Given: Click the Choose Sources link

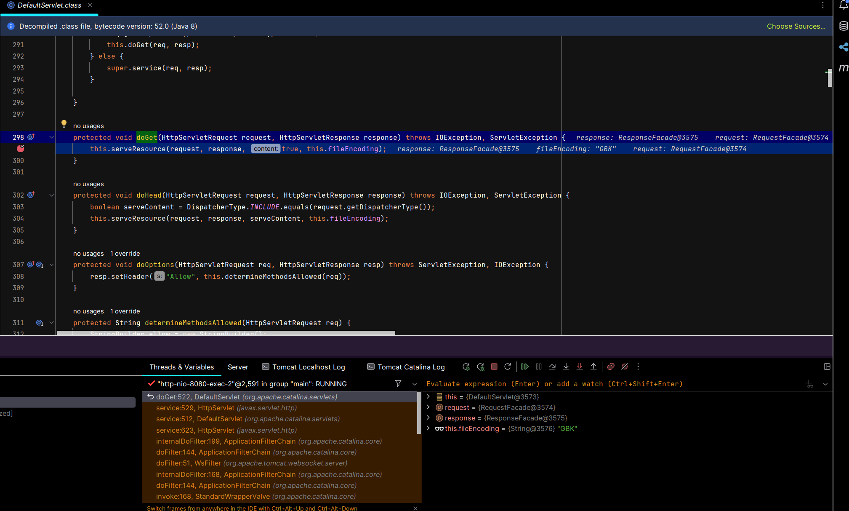Looking at the screenshot, I should point(796,26).
